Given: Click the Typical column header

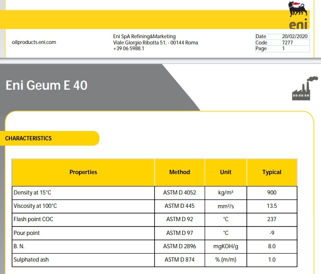Looking at the screenshot, I should point(272,172).
